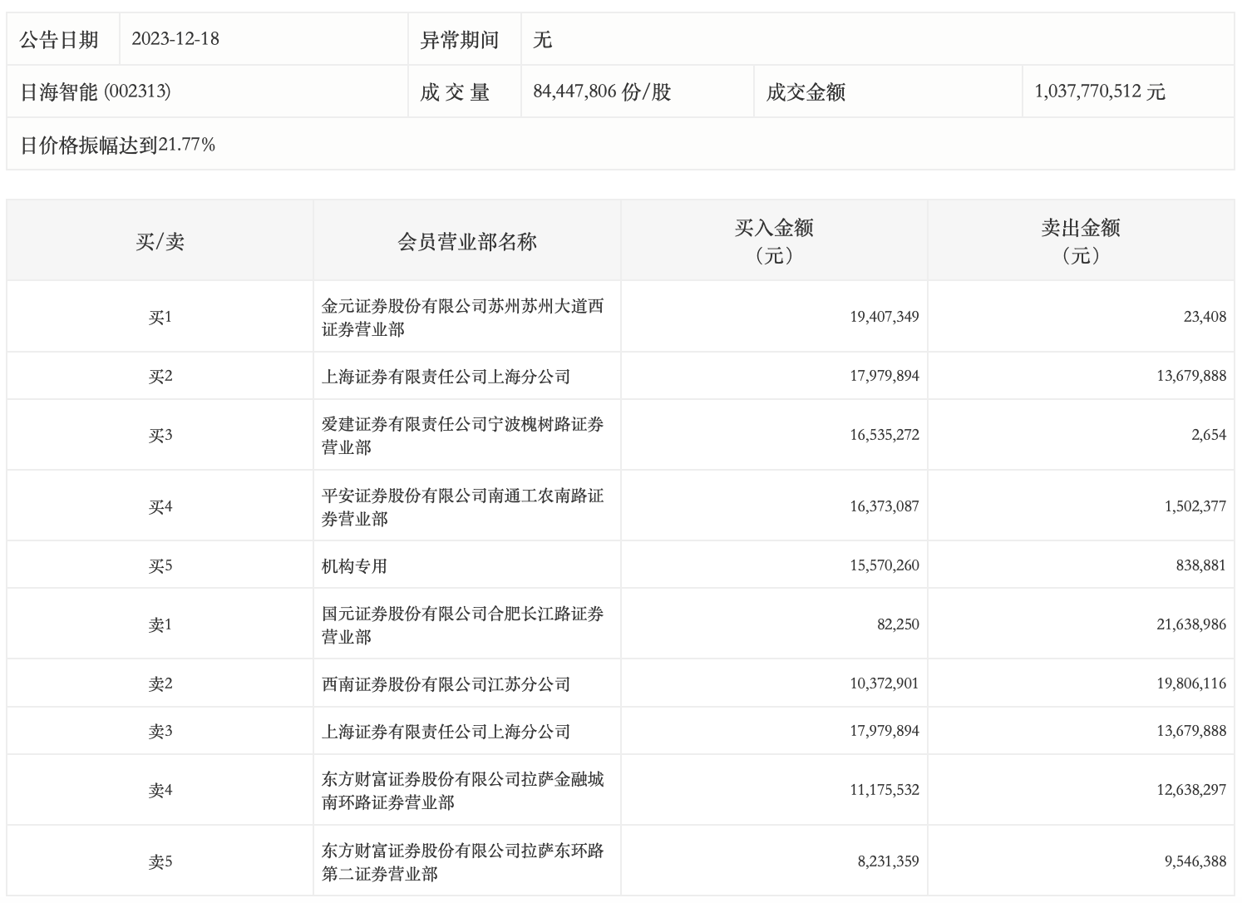This screenshot has width=1242, height=903.
Task: Click the 平安证券 南通工农南路 brokerage name
Action: tap(462, 507)
